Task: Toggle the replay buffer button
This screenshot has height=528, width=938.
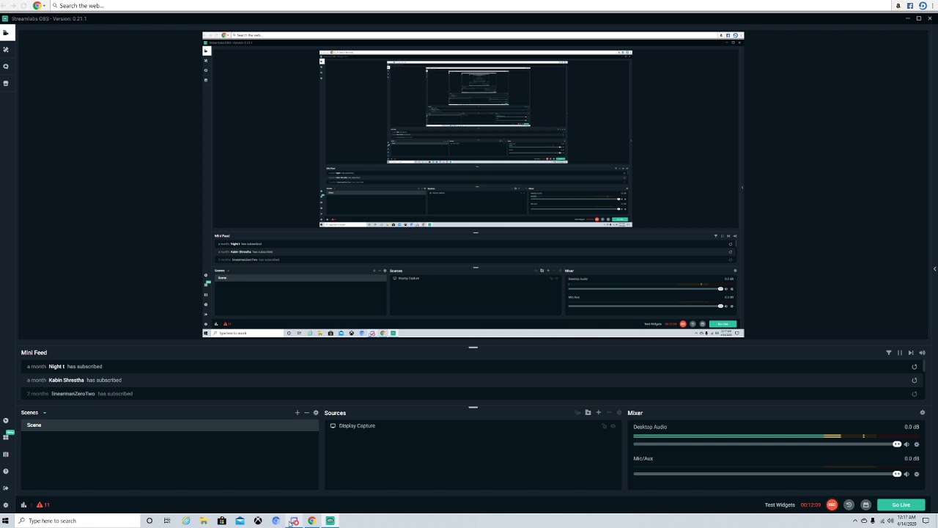Action: [849, 505]
